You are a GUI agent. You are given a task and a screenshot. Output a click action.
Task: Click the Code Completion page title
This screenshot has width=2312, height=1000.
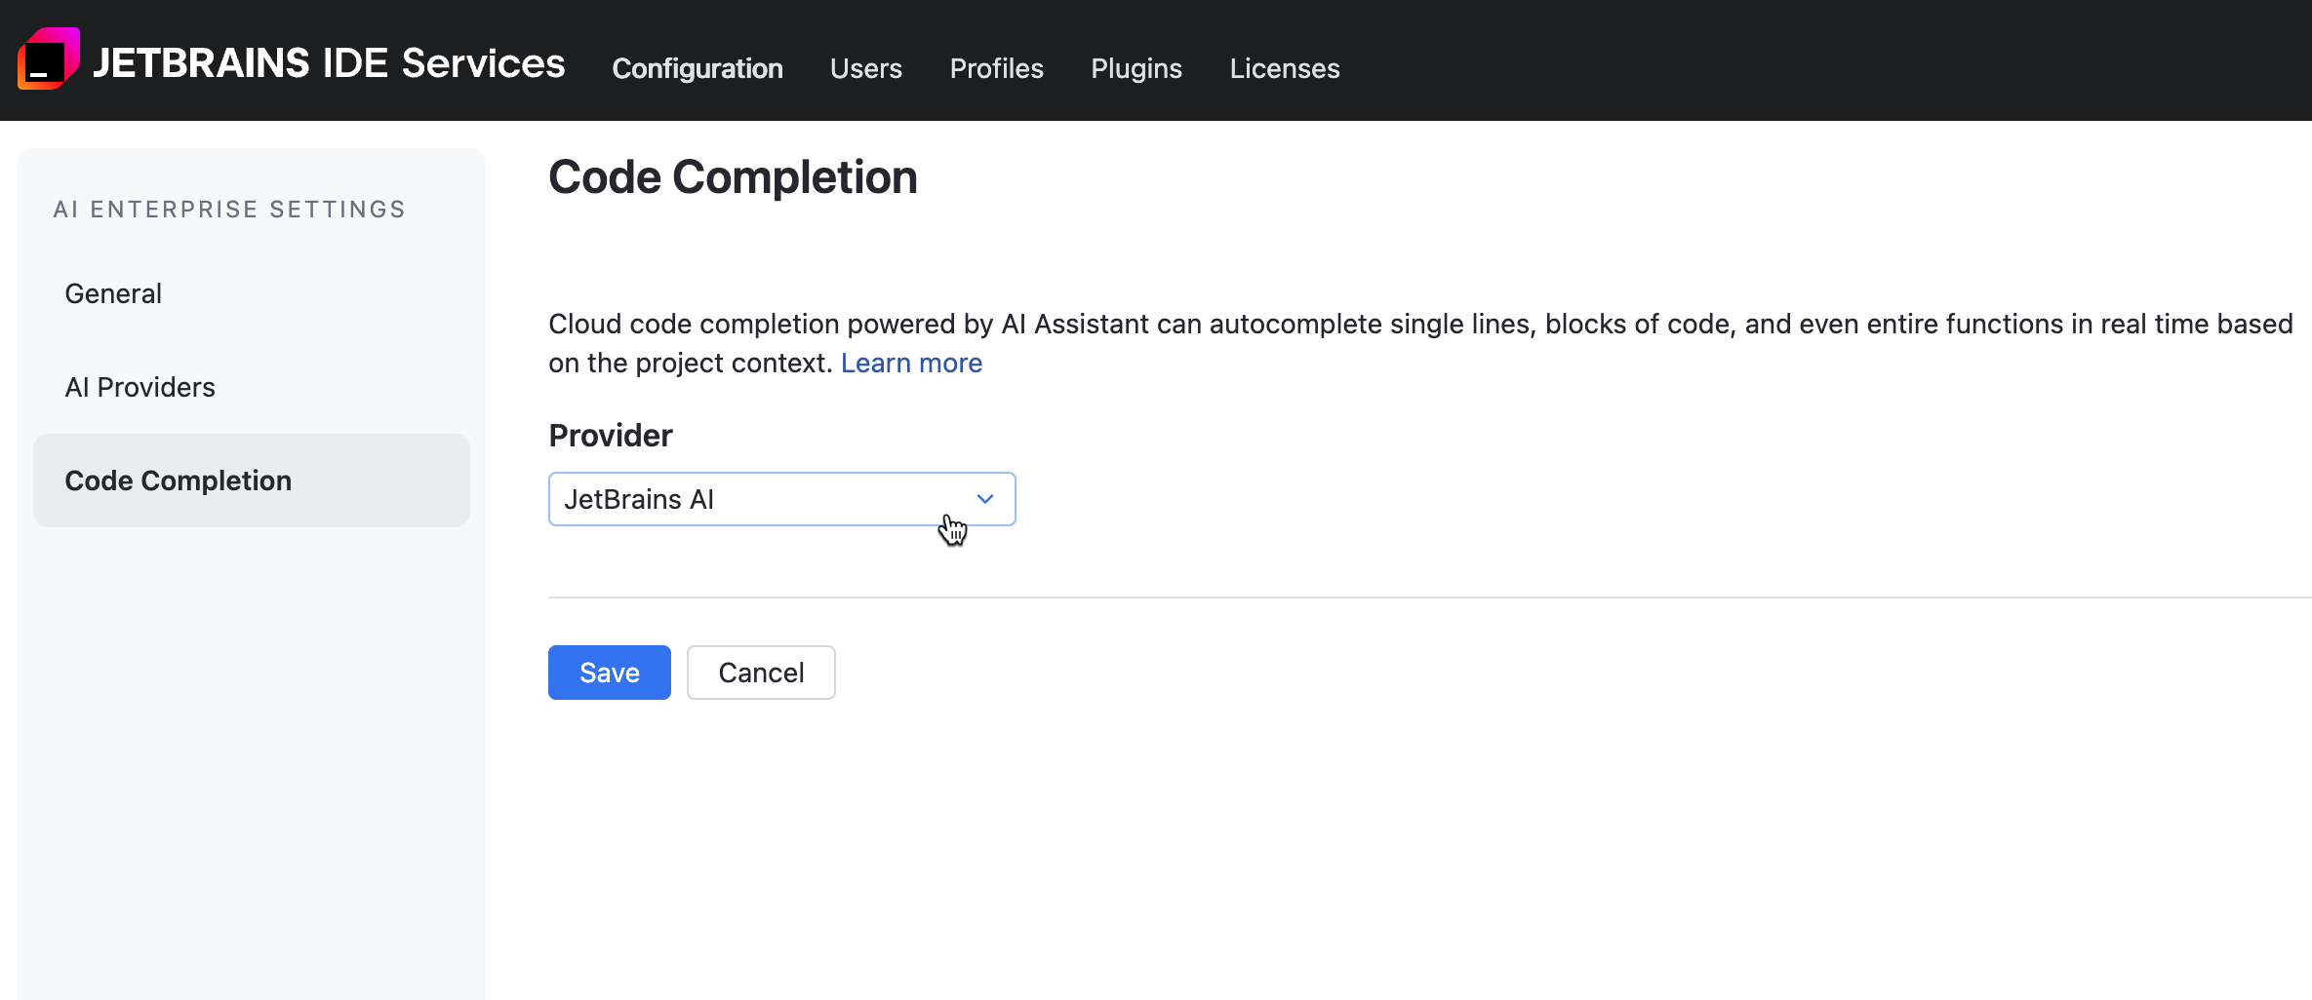[733, 176]
